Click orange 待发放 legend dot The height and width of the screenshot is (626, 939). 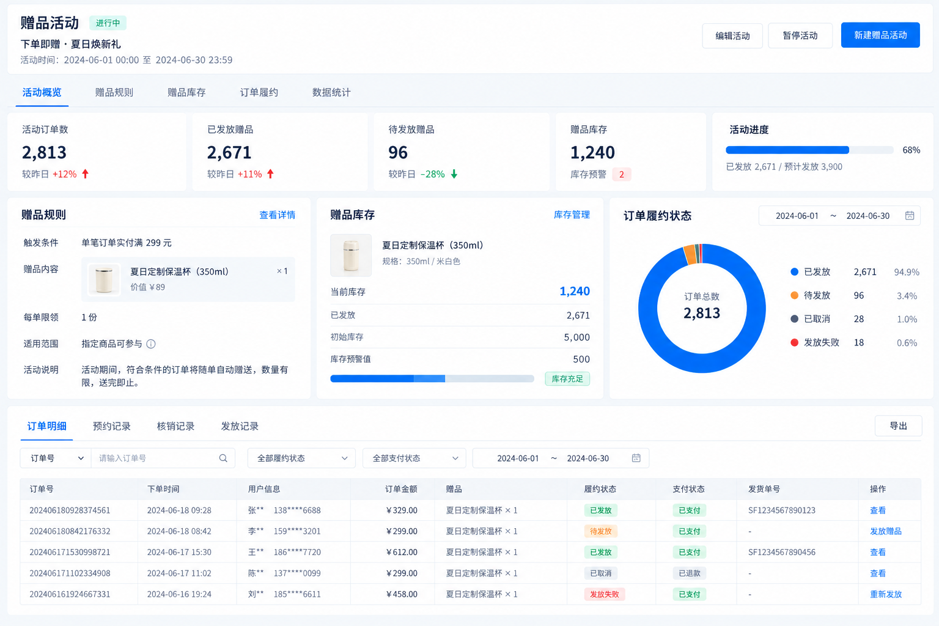pos(795,295)
